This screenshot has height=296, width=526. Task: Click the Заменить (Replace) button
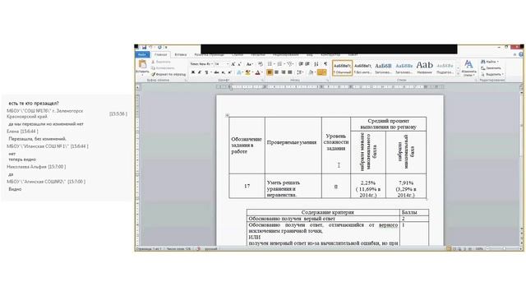(x=491, y=68)
